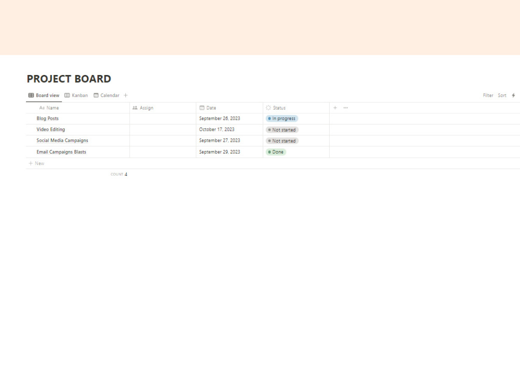The width and height of the screenshot is (520, 390).
Task: Open the Board view tab
Action: (44, 95)
